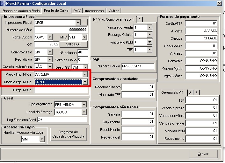Open the Habilitar Acesso Via Login dropdown

coord(42,139)
